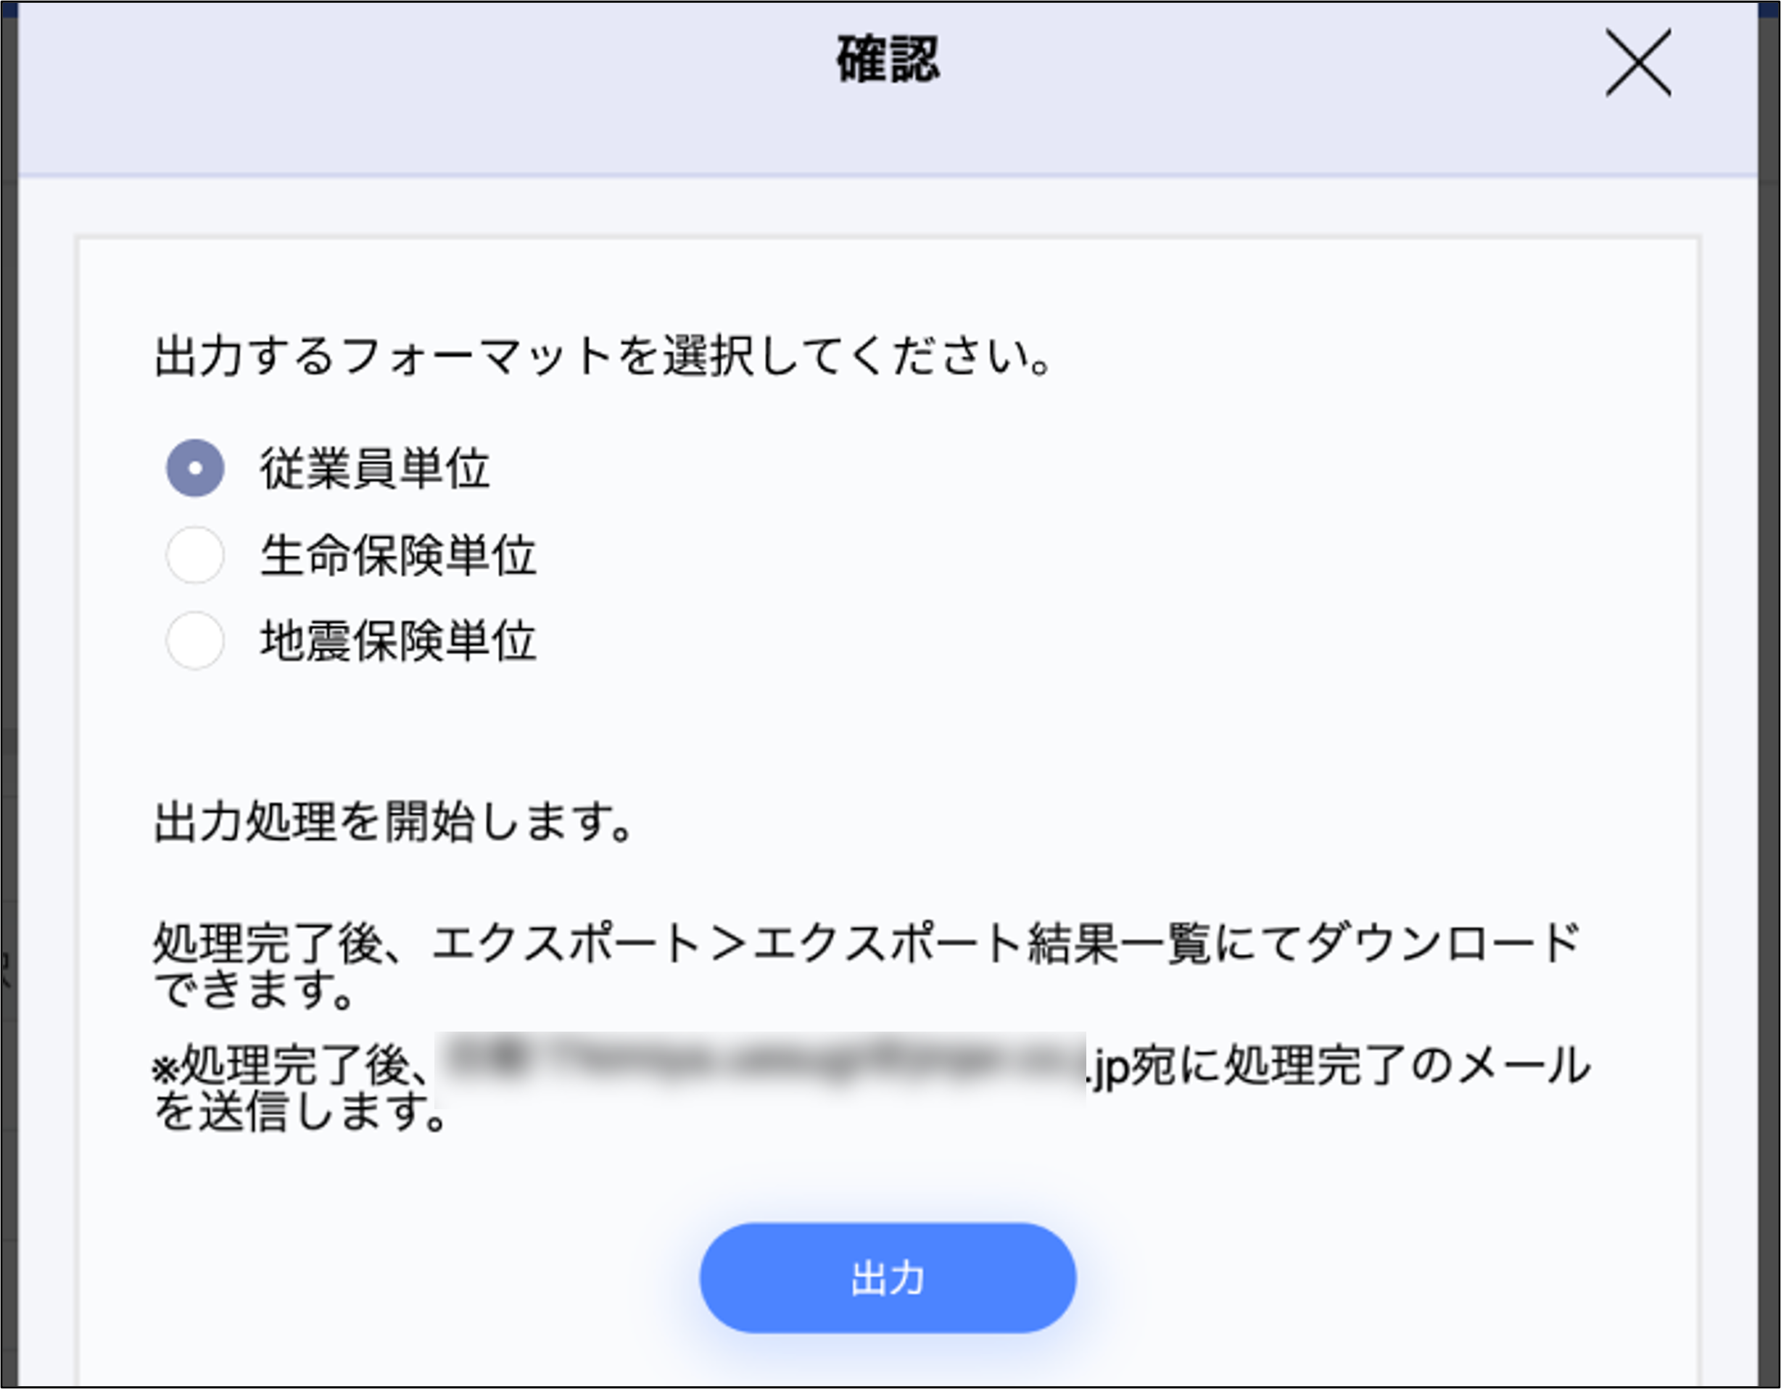Click the 出力処理を開始します message
1781x1389 pixels.
coord(394,821)
